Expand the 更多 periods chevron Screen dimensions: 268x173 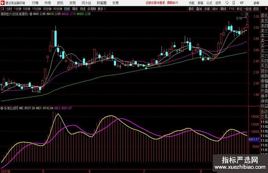coord(105,9)
